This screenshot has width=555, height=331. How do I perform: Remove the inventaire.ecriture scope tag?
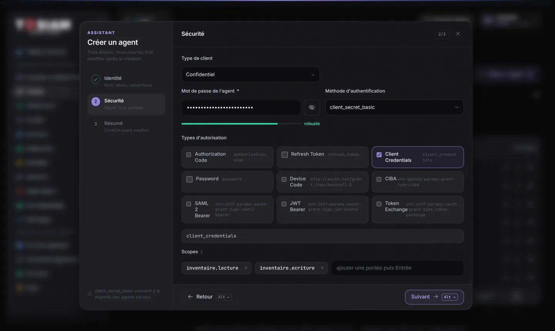click(x=322, y=268)
